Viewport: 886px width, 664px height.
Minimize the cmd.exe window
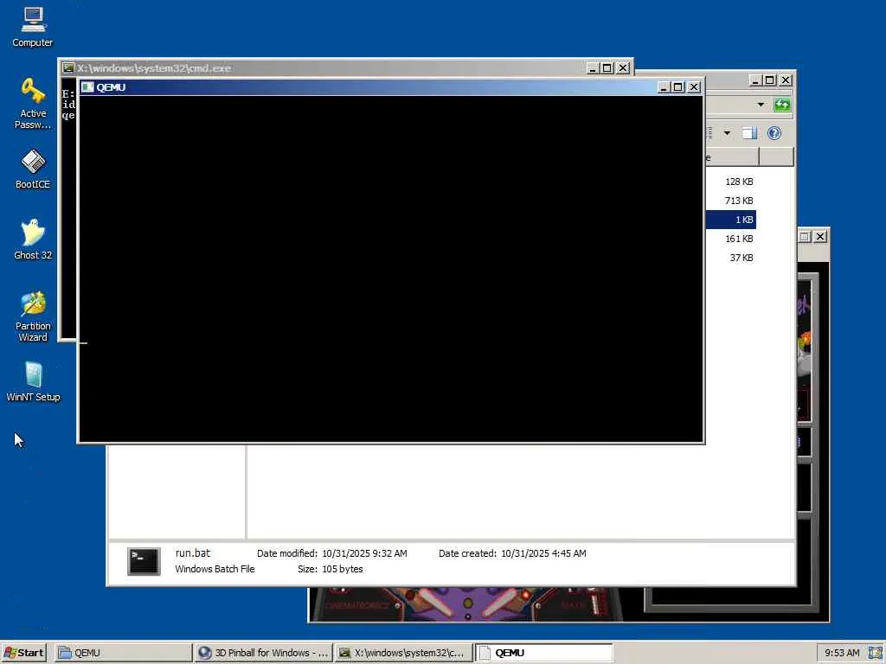click(x=592, y=68)
